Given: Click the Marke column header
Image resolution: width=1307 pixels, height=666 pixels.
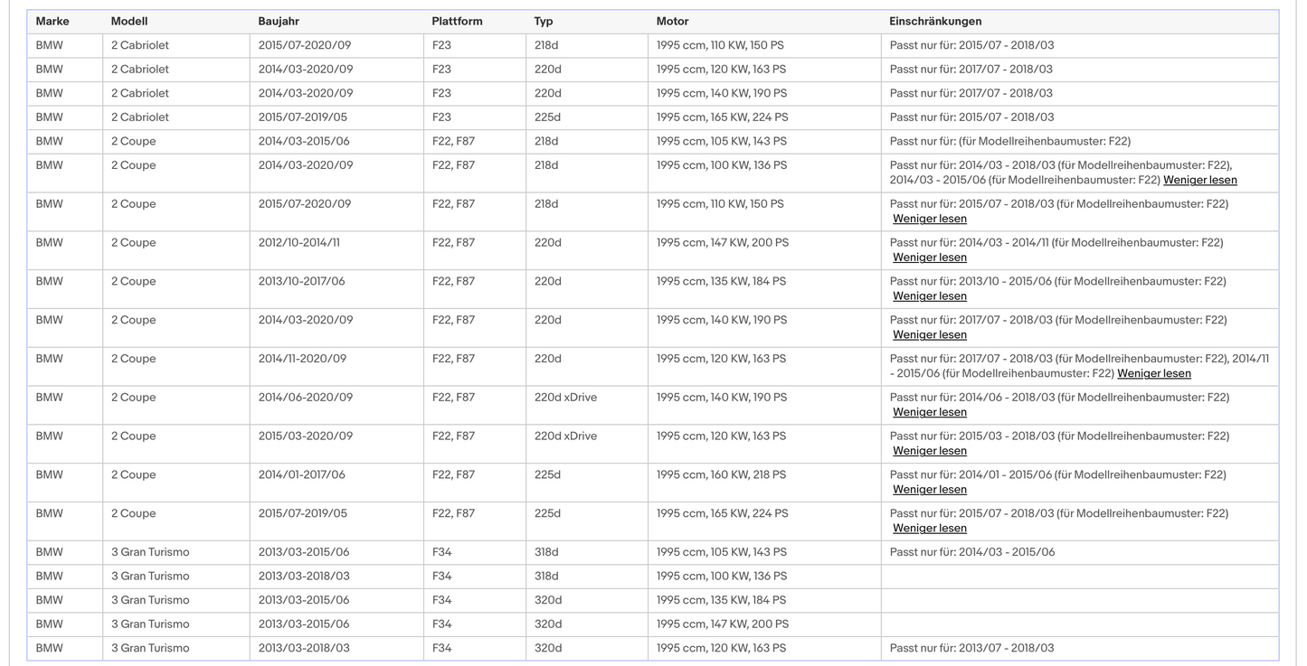Looking at the screenshot, I should 52,21.
